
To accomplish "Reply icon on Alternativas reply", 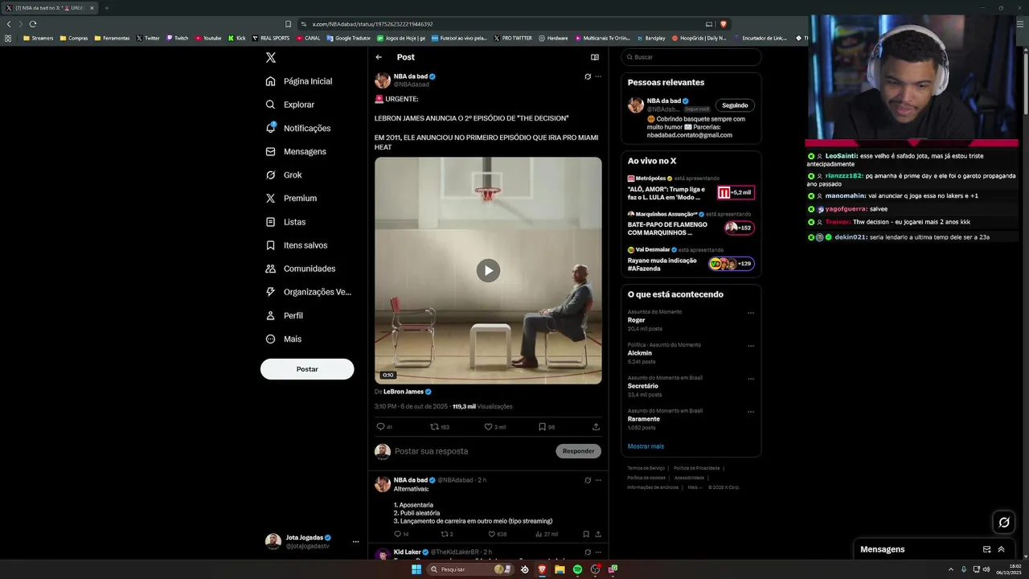I will tap(397, 534).
